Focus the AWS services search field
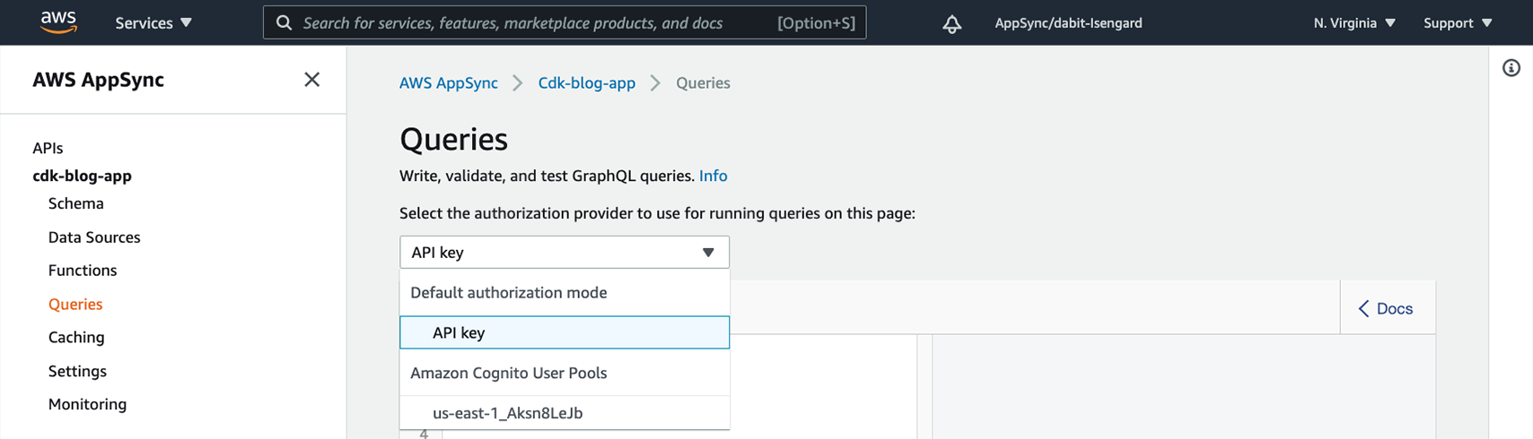This screenshot has width=1533, height=439. tap(539, 22)
